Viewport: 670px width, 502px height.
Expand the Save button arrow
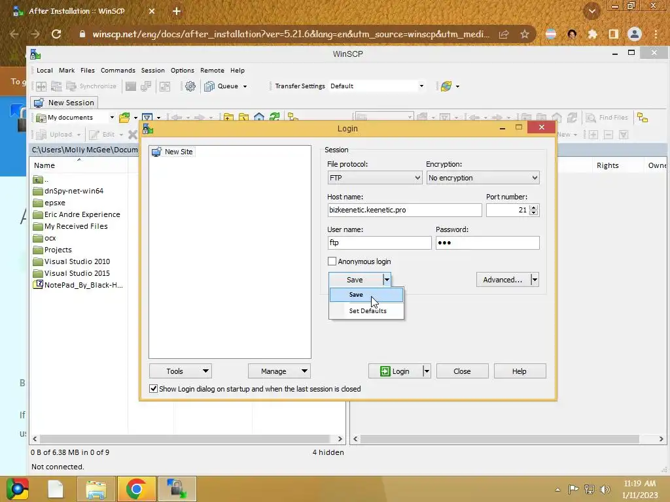point(387,280)
